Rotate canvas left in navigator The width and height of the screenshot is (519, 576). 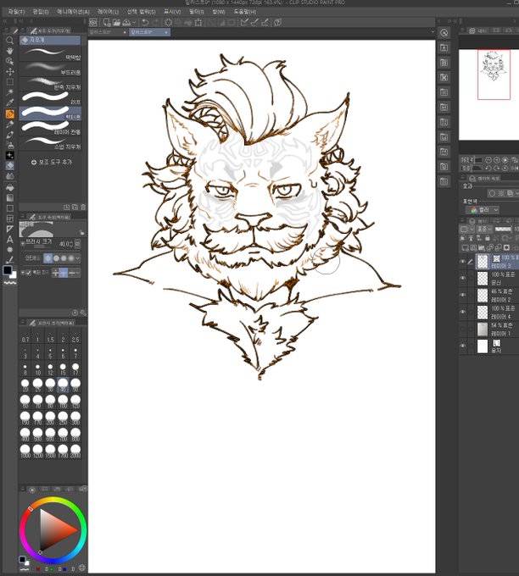[x=488, y=169]
